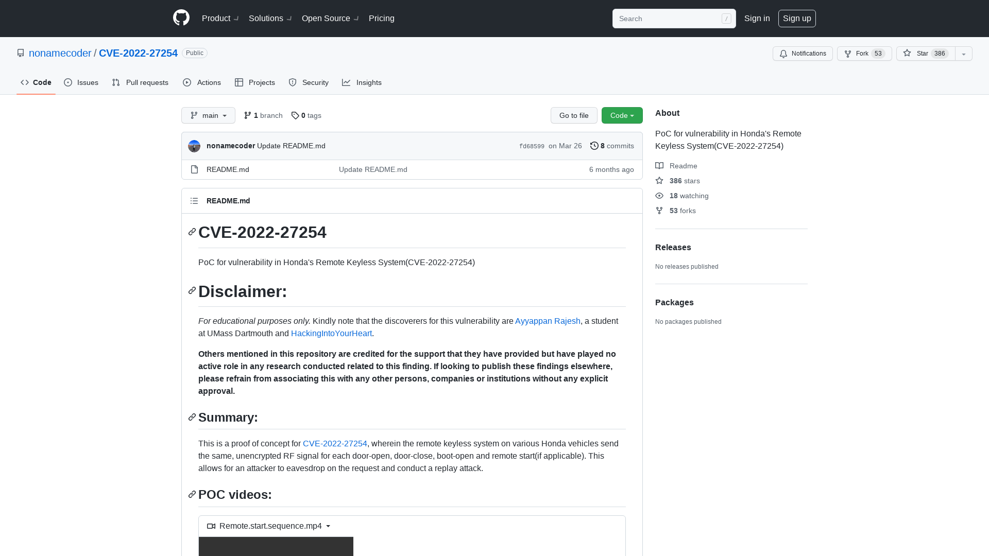
Task: Click the Sign in link
Action: point(757,19)
